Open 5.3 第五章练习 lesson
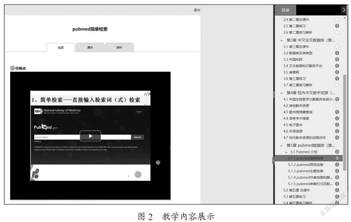351x222 pixels. pyautogui.click(x=294, y=197)
